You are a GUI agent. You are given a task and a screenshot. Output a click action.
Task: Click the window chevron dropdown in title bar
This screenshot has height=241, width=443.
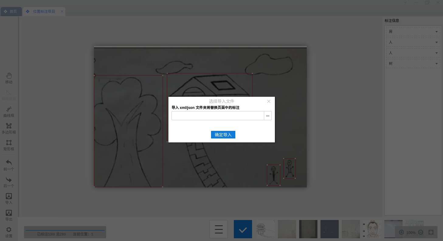[405, 3]
